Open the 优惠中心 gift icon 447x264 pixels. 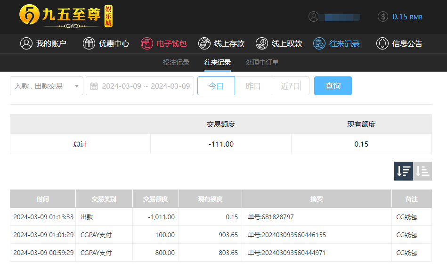89,43
